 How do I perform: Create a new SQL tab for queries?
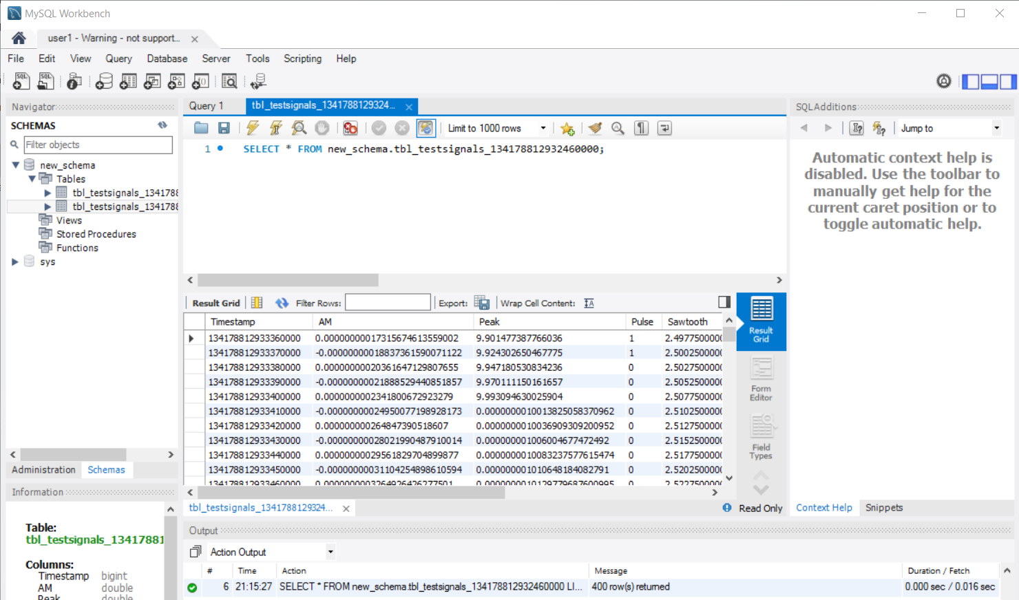[x=21, y=81]
